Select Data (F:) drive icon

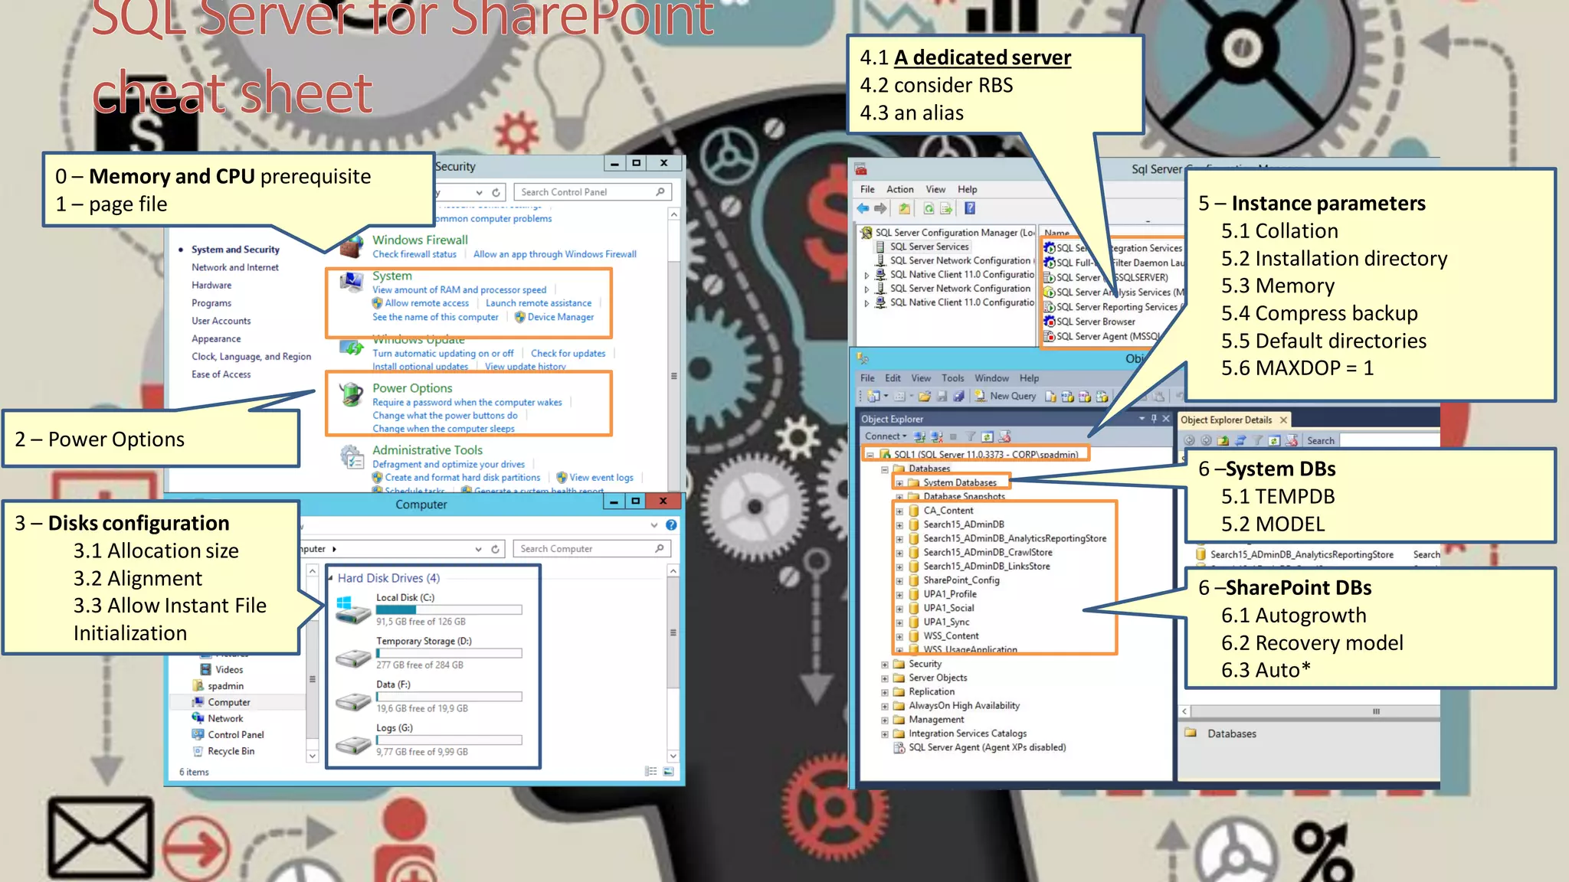(x=353, y=701)
